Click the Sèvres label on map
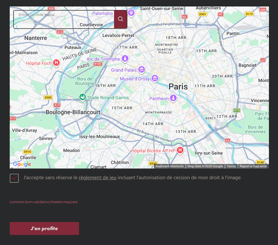 point(46,138)
